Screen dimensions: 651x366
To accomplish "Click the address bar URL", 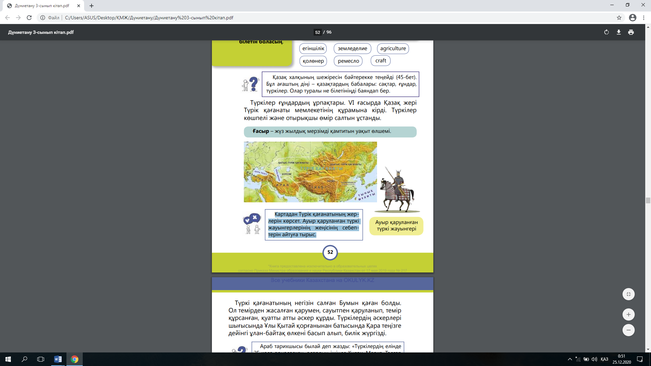I will (149, 18).
